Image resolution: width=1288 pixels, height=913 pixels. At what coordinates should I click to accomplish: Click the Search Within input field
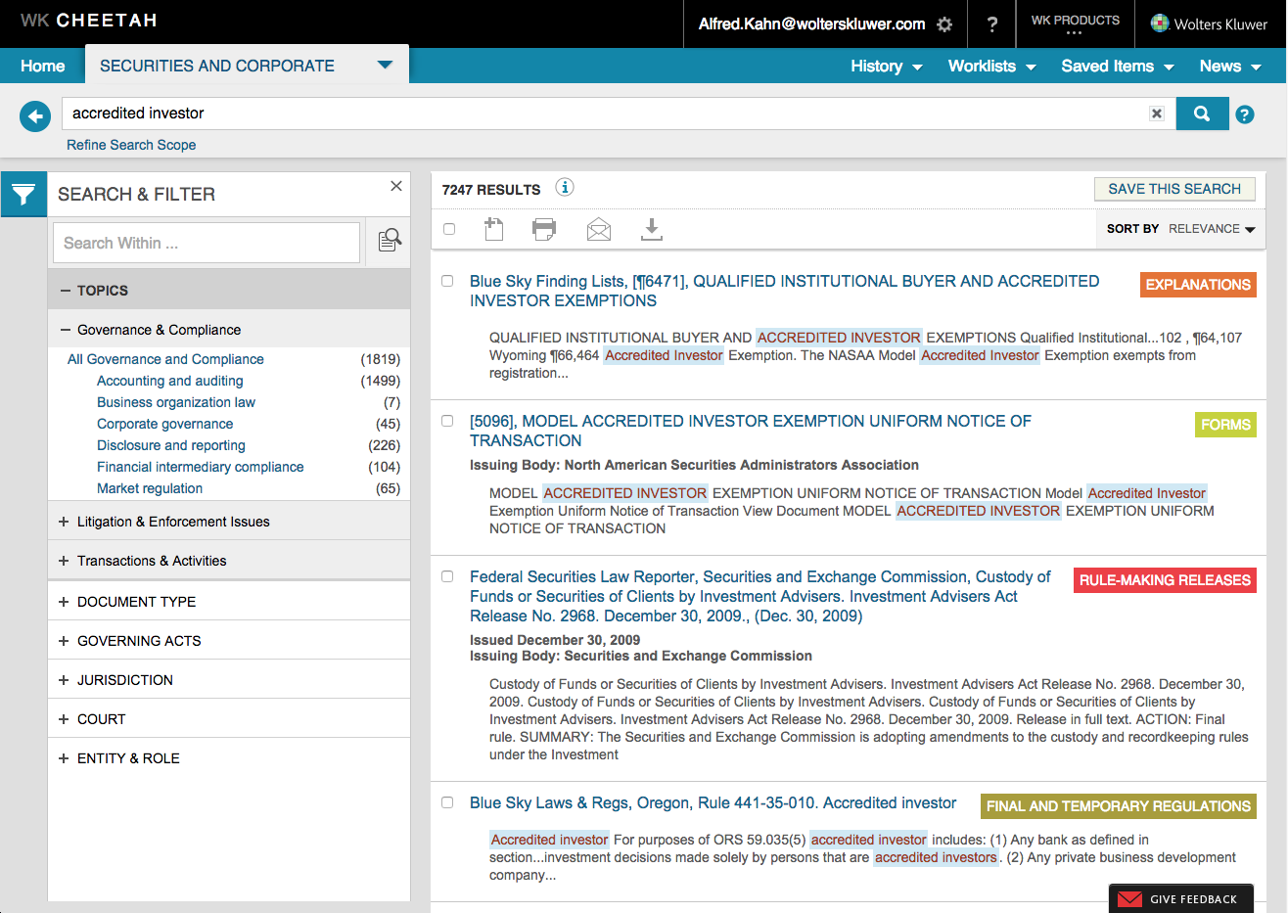[207, 243]
